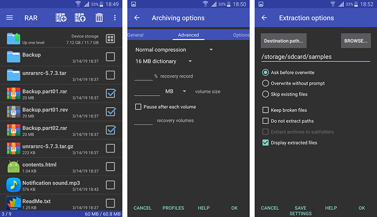Open the hamburger navigation menu in RAR

(x=9, y=18)
